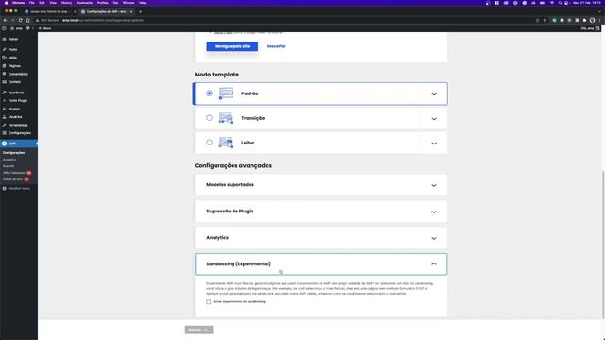Click the Apple menu logo
The width and height of the screenshot is (605, 340).
tap(6, 3)
